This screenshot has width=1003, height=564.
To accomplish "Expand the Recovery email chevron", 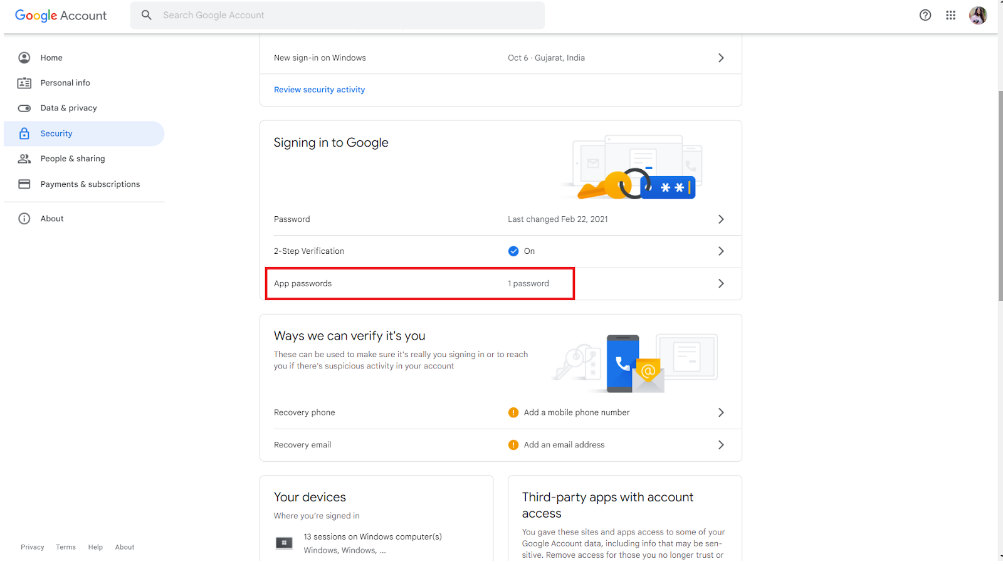I will [x=721, y=445].
